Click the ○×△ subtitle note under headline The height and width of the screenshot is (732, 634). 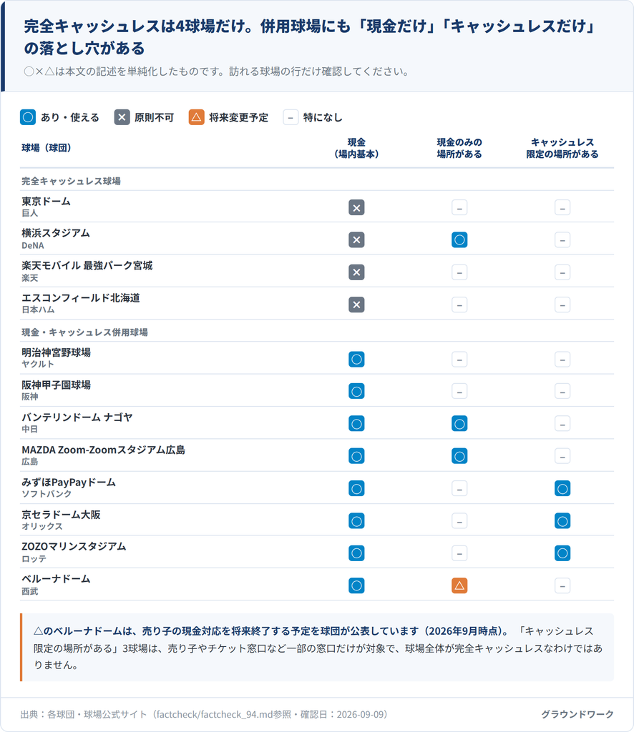coord(217,71)
